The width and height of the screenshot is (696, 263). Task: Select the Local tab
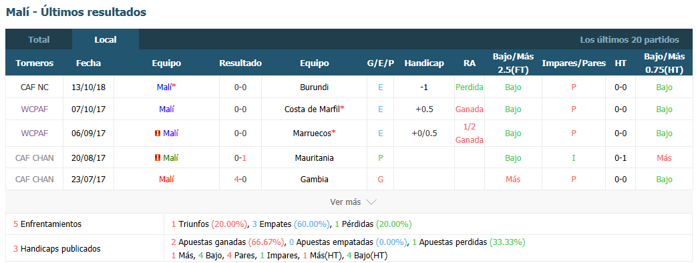tap(105, 39)
